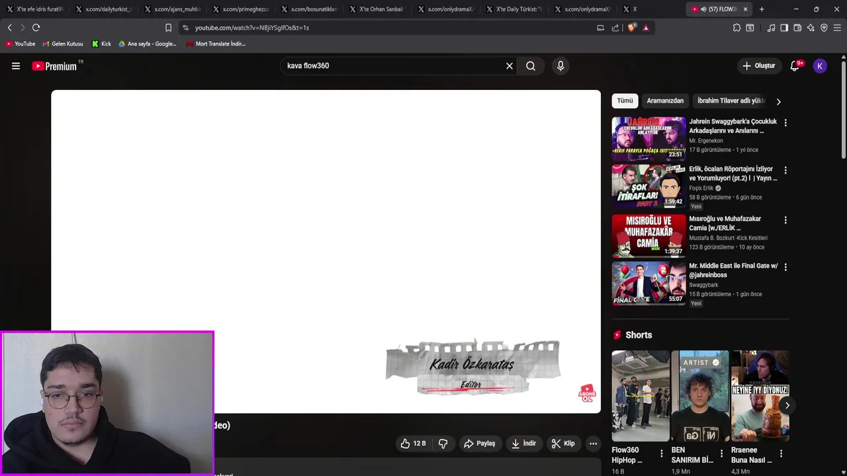Open the Erlik ŞOK İTİRAFLAR thumbnail
The image size is (847, 476).
648,186
